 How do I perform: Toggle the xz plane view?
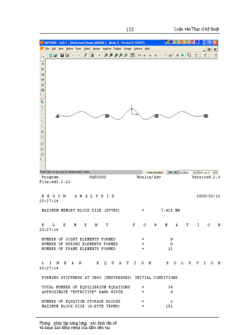(150, 55)
